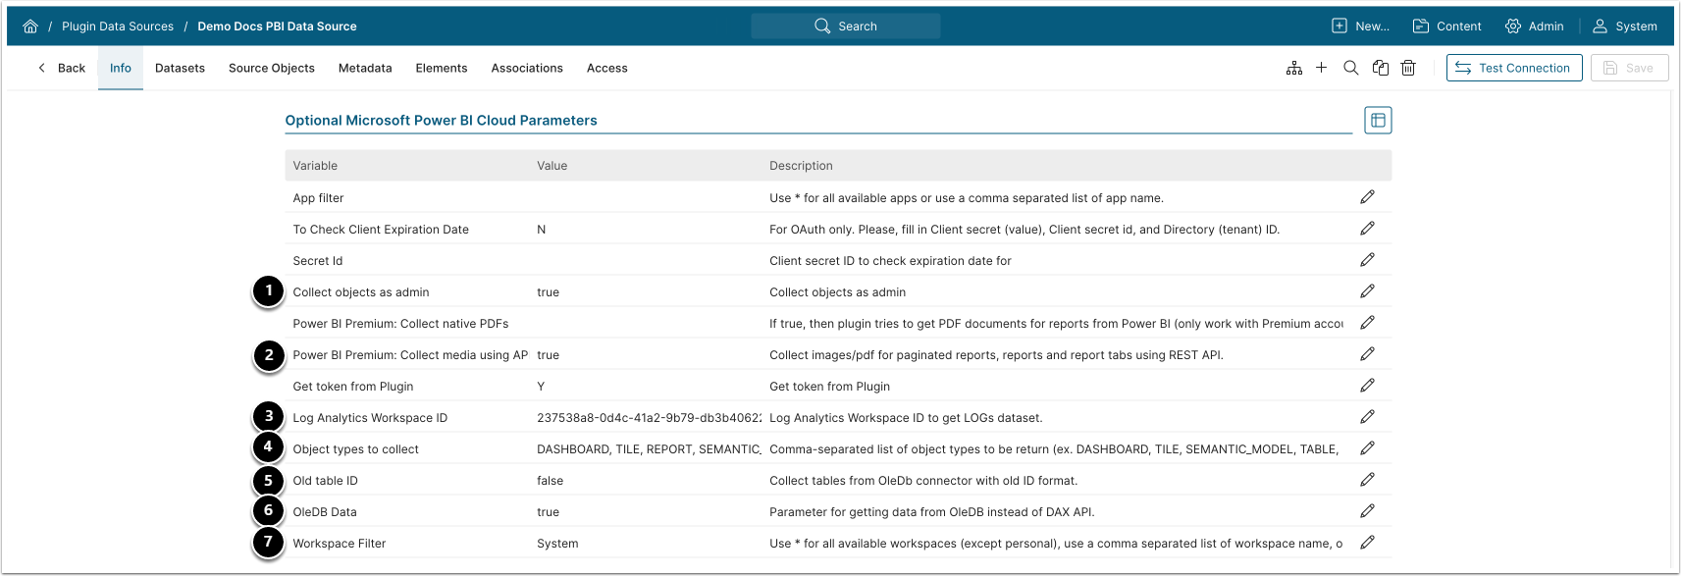Go Back using the back button
The image size is (1681, 576).
tap(62, 68)
